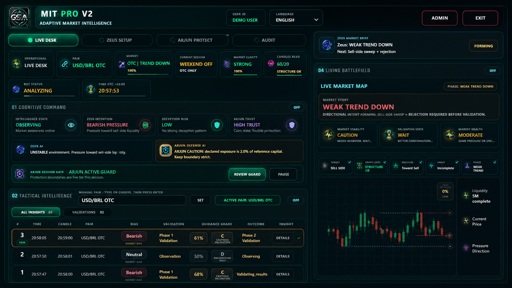
Task: Click the Arjun Defense AI shield icon
Action: 166,151
